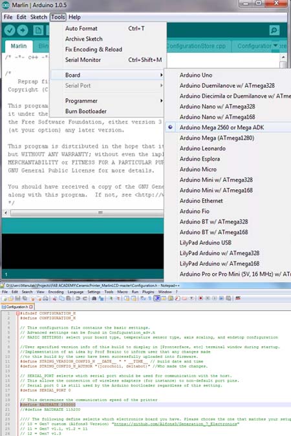Viewport: 291px width, 436px height.
Task: Click the Arduino horizontal scrollbar left arrow
Action: [6, 213]
